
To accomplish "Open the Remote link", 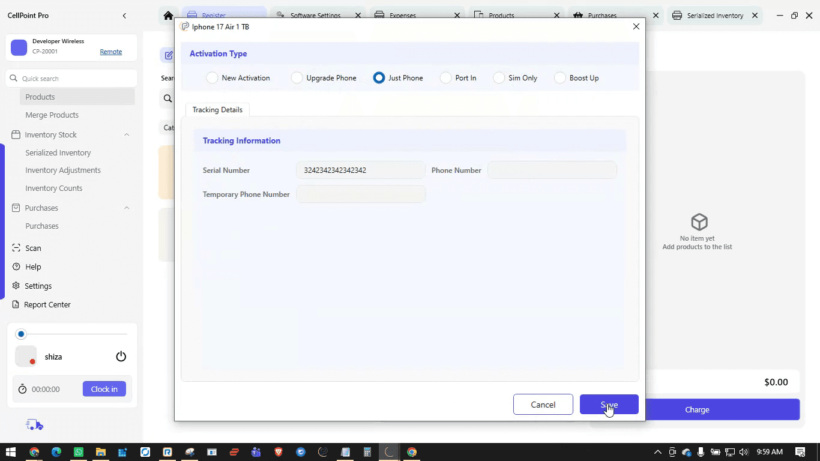I will click(x=111, y=52).
